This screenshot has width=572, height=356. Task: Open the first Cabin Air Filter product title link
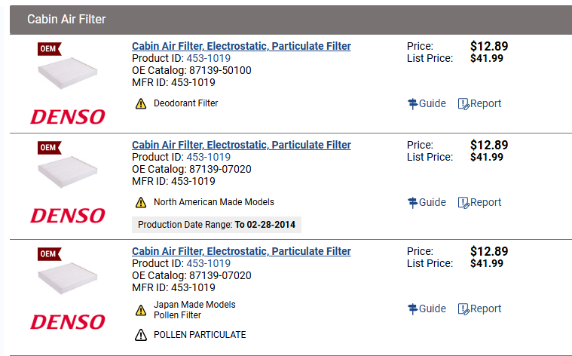[241, 46]
